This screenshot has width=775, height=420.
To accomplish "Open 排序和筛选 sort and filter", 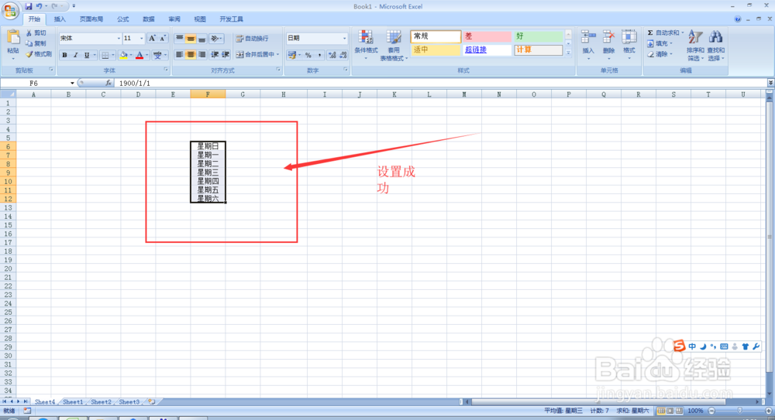I will [x=695, y=44].
